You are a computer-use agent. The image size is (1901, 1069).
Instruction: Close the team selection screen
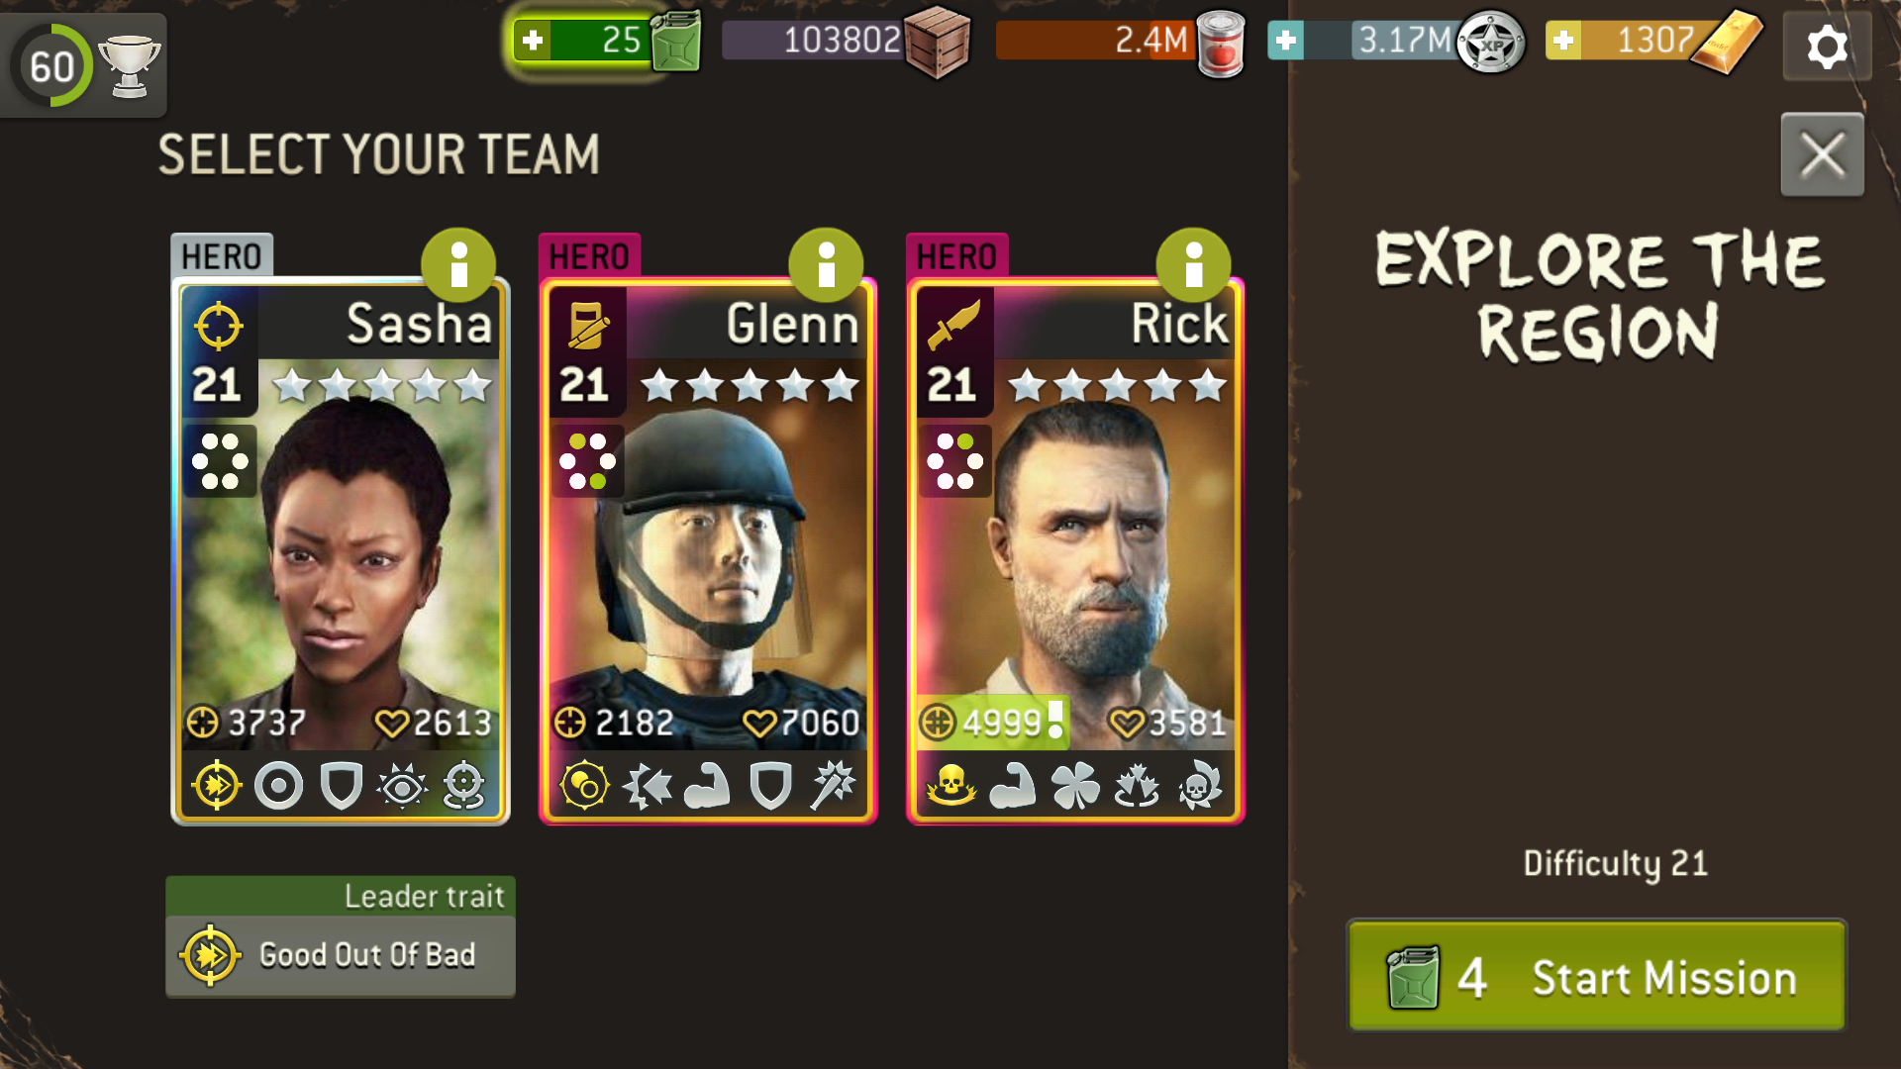click(x=1822, y=154)
